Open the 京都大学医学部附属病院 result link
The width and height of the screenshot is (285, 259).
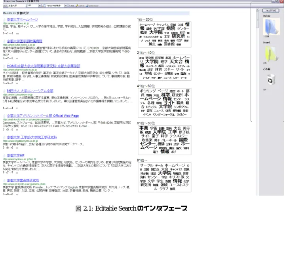pos(25,41)
